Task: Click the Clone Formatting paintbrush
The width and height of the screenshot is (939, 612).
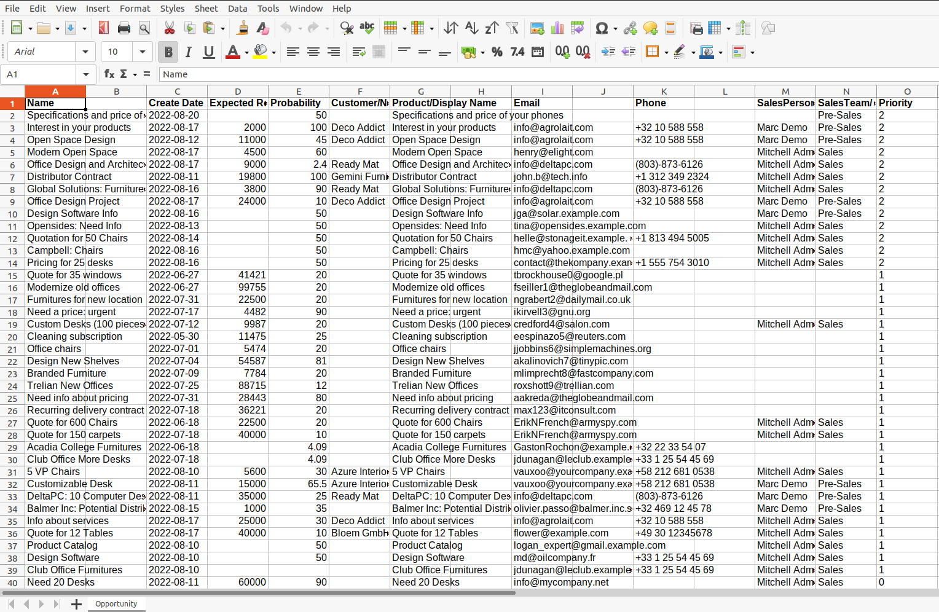Action: (x=242, y=28)
